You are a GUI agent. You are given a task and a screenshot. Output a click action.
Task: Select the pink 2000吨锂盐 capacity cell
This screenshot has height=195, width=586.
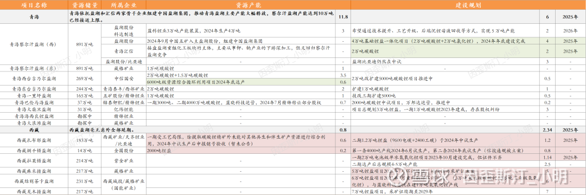[x=241, y=150]
